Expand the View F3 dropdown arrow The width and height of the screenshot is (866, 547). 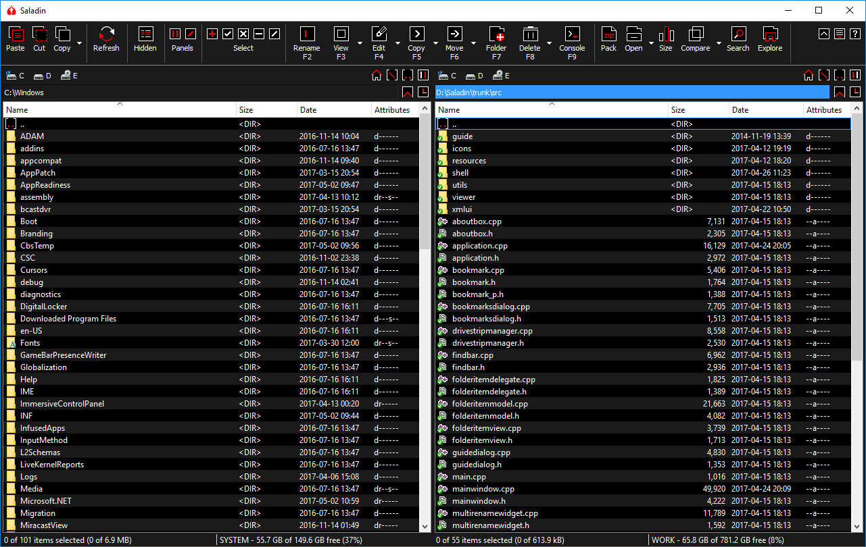(x=360, y=43)
